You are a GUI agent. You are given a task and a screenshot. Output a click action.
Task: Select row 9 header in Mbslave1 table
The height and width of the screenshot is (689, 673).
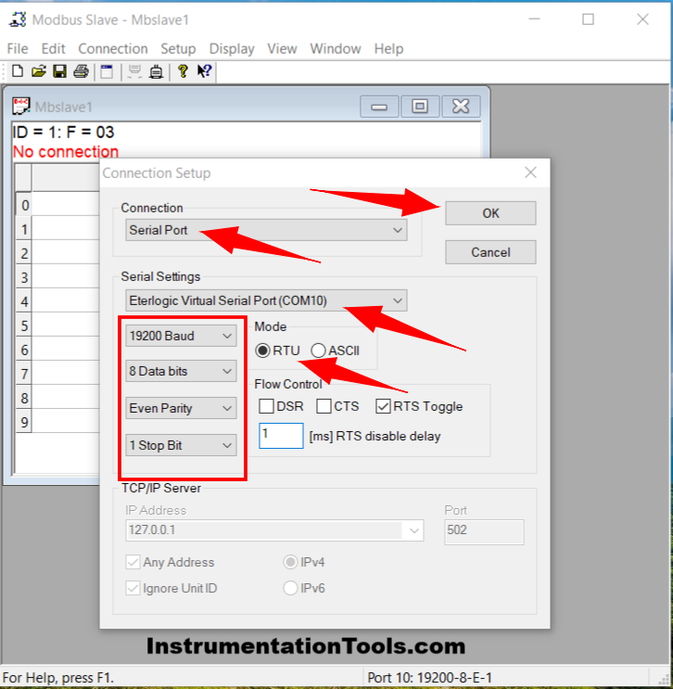(24, 422)
